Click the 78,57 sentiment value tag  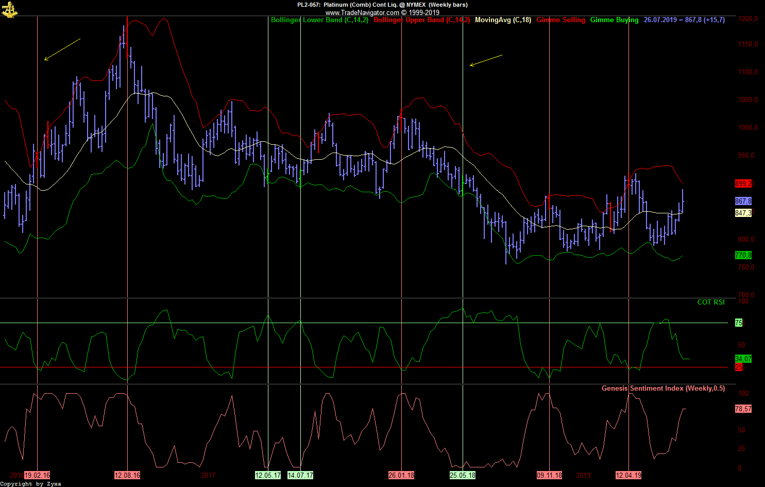point(743,409)
